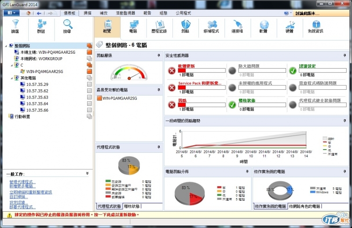Collapse the 整個網路 tree node
Viewport: 352px width, 228px height.
coord(6,46)
